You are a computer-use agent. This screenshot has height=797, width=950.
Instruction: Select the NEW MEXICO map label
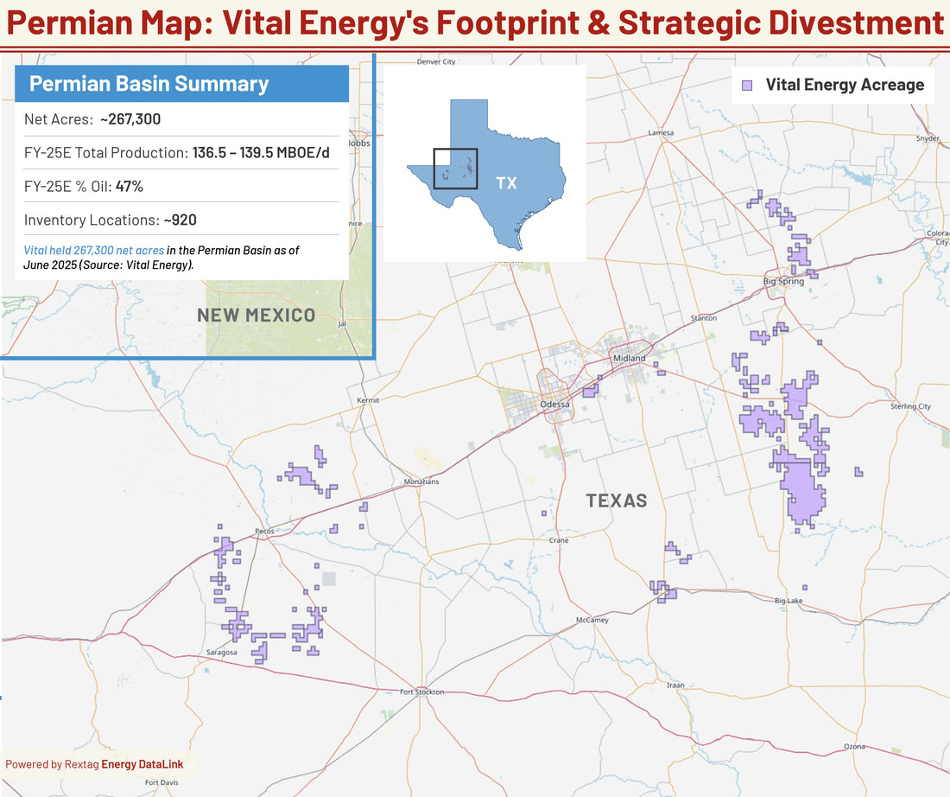[256, 316]
